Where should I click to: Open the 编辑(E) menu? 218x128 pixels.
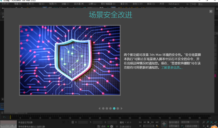tap(18, 4)
